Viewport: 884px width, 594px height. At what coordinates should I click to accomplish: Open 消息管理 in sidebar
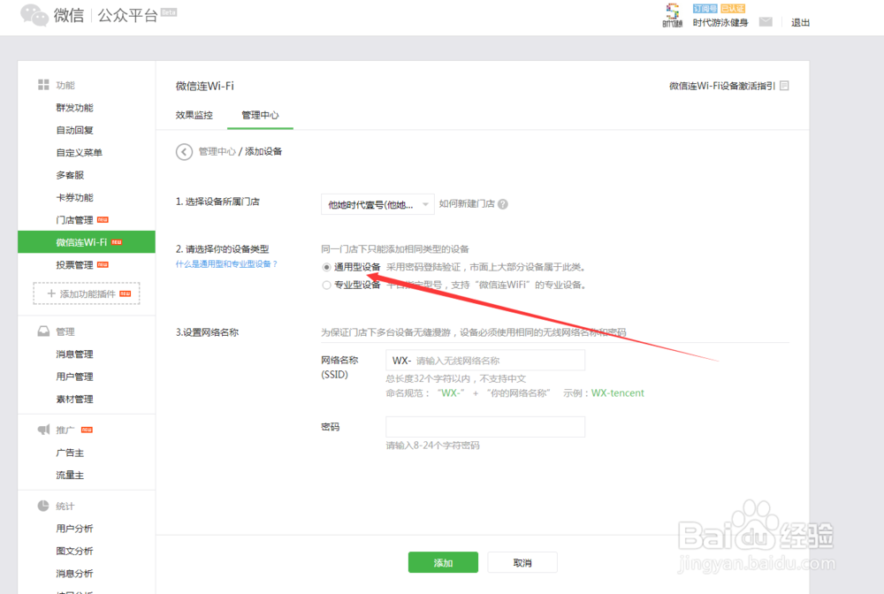point(74,354)
